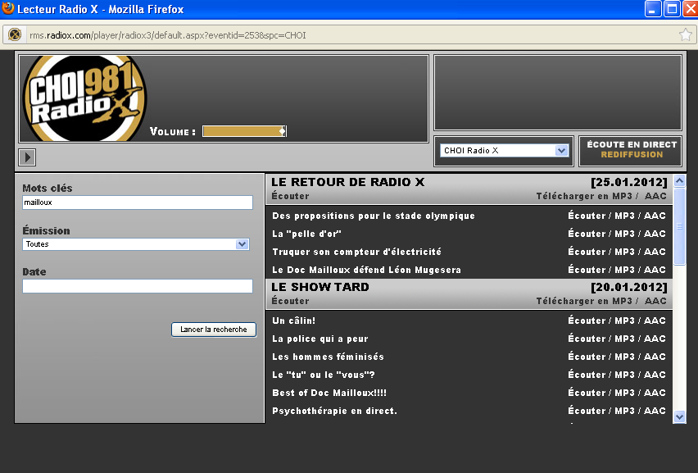Listen to stade olympique segment via Écouter
Screen dimensions: 698x473
(587, 216)
